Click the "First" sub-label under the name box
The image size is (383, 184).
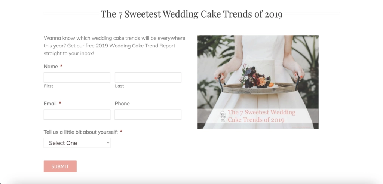pyautogui.click(x=49, y=86)
